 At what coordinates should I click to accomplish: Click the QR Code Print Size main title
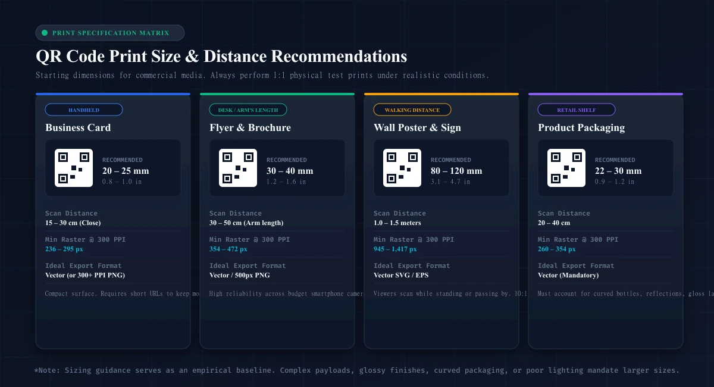pyautogui.click(x=221, y=56)
